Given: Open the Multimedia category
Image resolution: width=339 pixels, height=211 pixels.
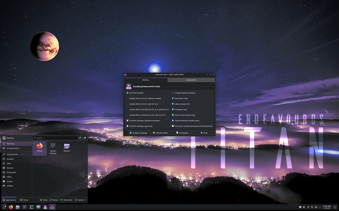Looking at the screenshot, I should click(x=17, y=173).
